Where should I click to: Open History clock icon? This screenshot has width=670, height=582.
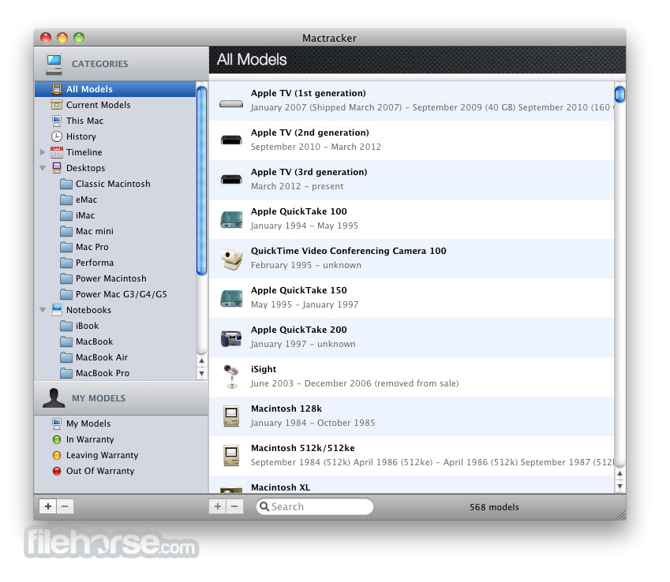tap(56, 136)
